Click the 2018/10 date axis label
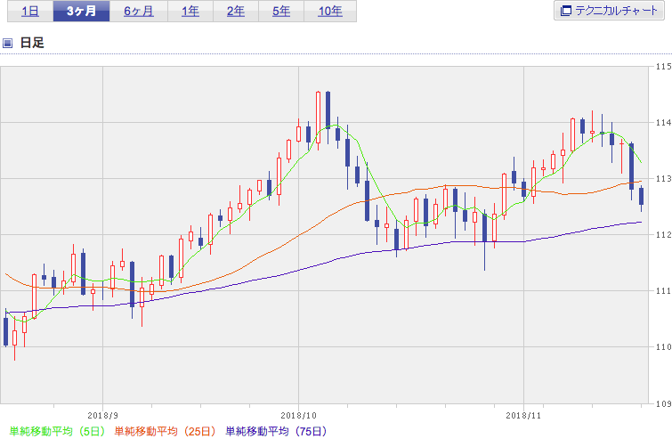672x439 pixels. tap(299, 416)
